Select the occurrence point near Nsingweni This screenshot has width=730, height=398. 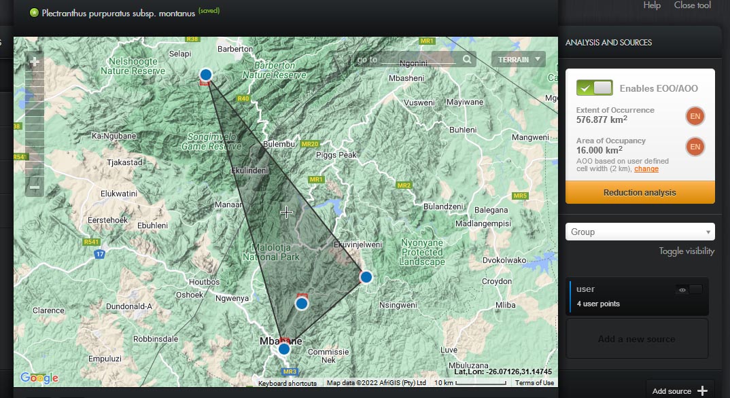366,277
